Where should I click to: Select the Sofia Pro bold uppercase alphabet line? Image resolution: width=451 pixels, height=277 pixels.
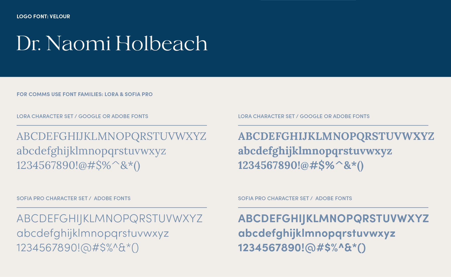(x=333, y=218)
